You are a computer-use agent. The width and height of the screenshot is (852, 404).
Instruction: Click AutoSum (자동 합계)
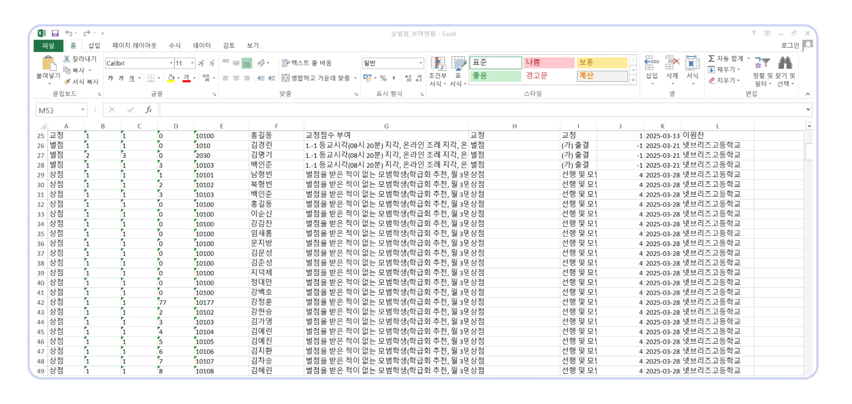(x=726, y=58)
